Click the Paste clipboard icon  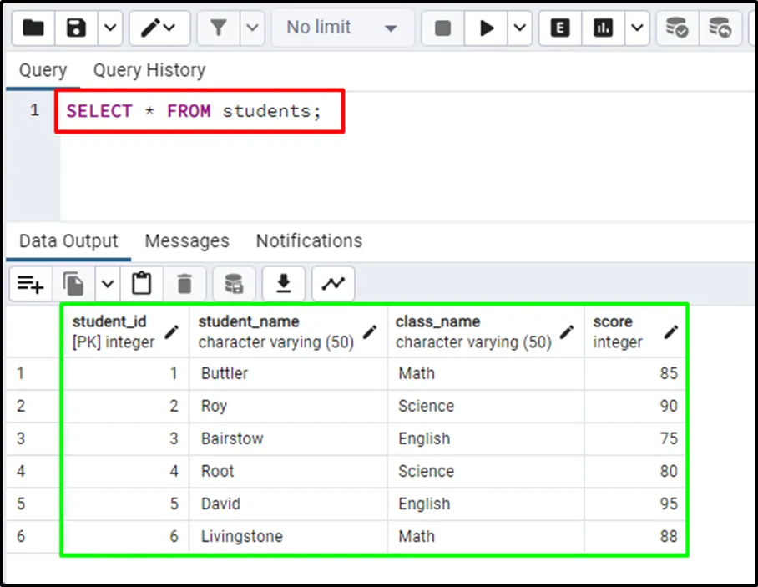point(142,285)
